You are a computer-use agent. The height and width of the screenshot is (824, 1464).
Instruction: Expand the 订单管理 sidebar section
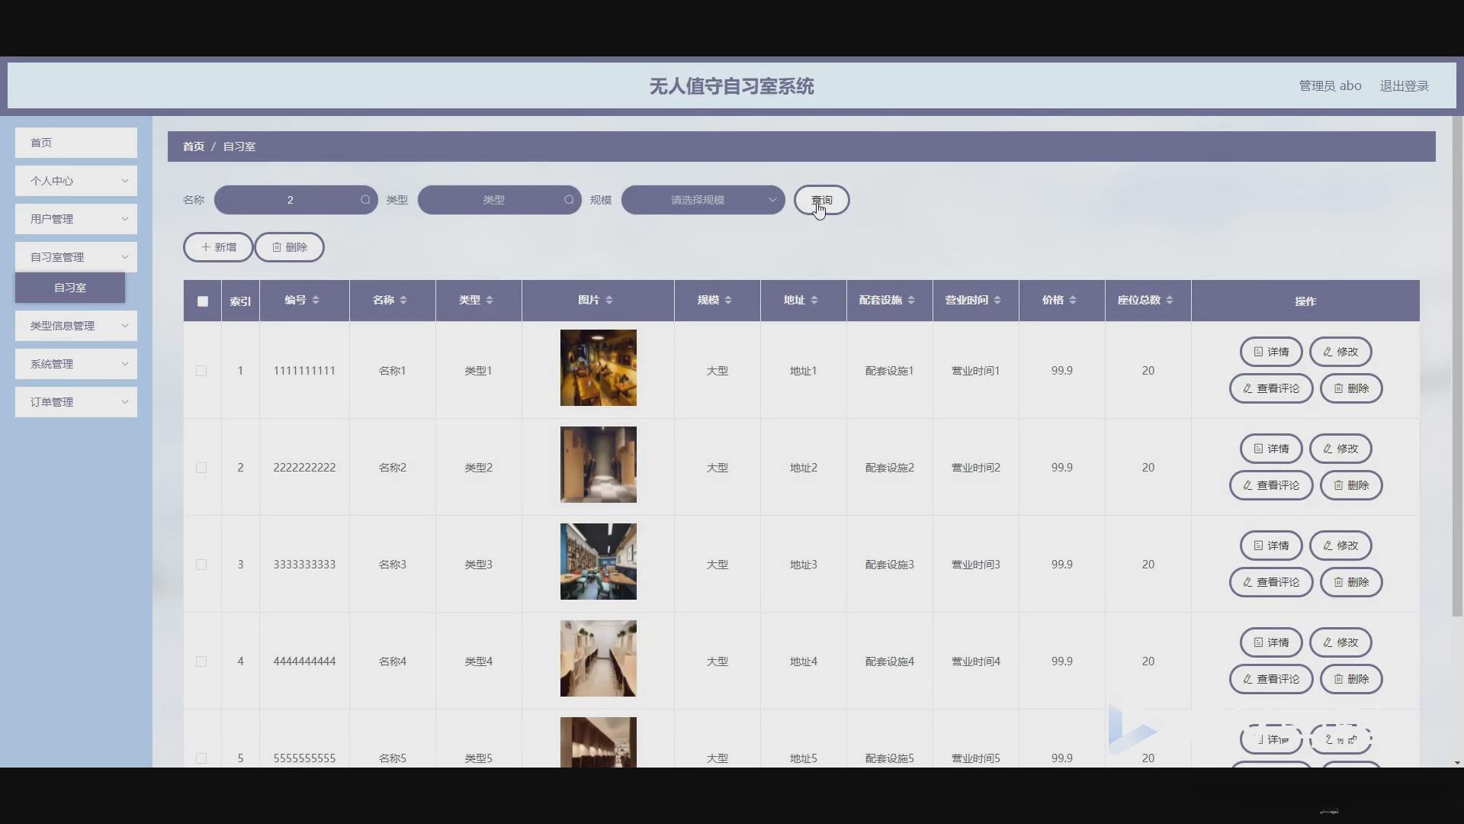[x=76, y=402]
